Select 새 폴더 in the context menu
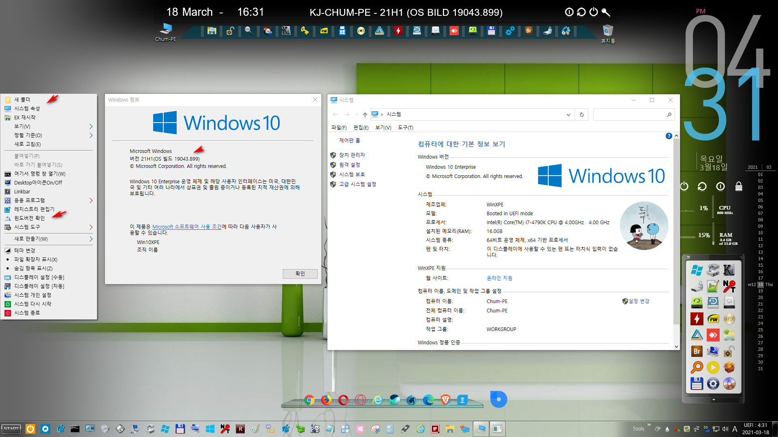This screenshot has height=437, width=778. [49, 100]
